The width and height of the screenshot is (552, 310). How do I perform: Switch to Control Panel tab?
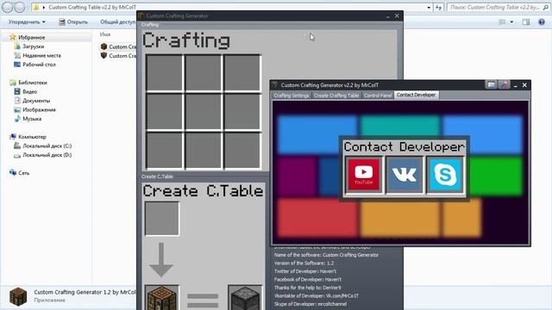378,96
